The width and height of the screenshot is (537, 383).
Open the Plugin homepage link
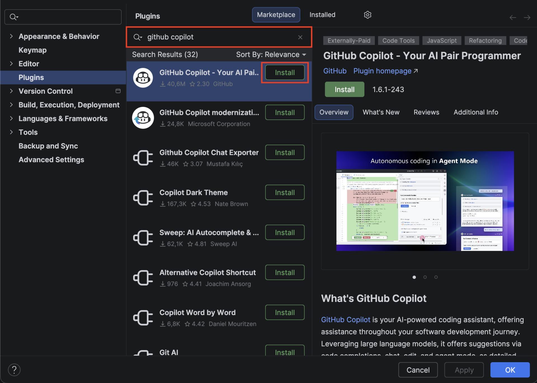[x=382, y=71]
